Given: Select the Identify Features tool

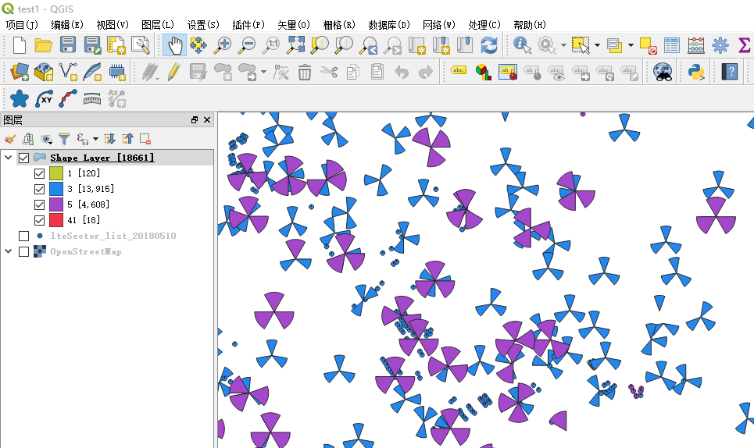Looking at the screenshot, I should point(522,45).
